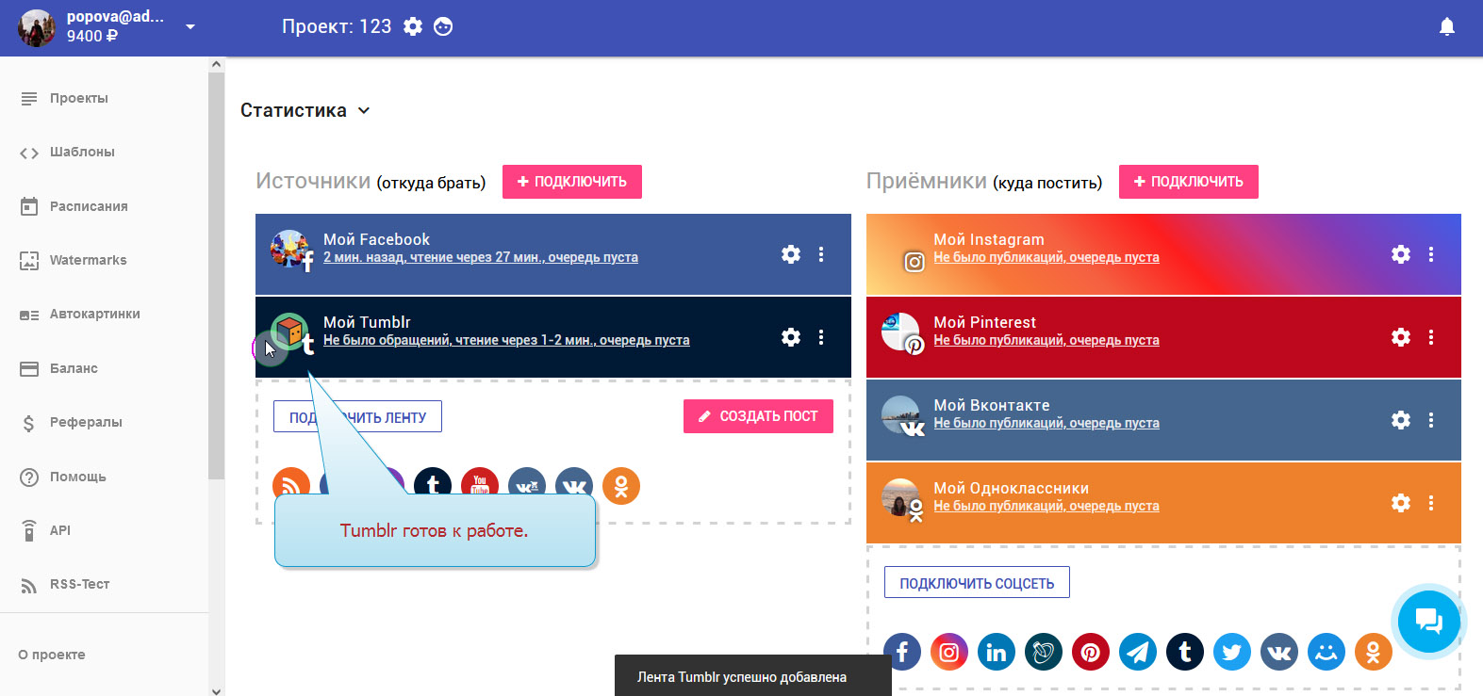Click ПОДКЛЮЧИТЬ СОЦСЕТЬ button
Image resolution: width=1483 pixels, height=696 pixels.
click(x=977, y=583)
